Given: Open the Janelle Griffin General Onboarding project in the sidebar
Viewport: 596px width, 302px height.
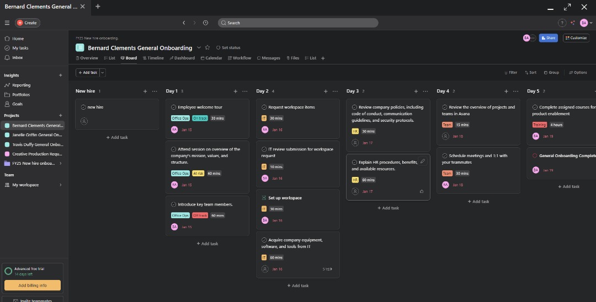Looking at the screenshot, I should pyautogui.click(x=34, y=134).
